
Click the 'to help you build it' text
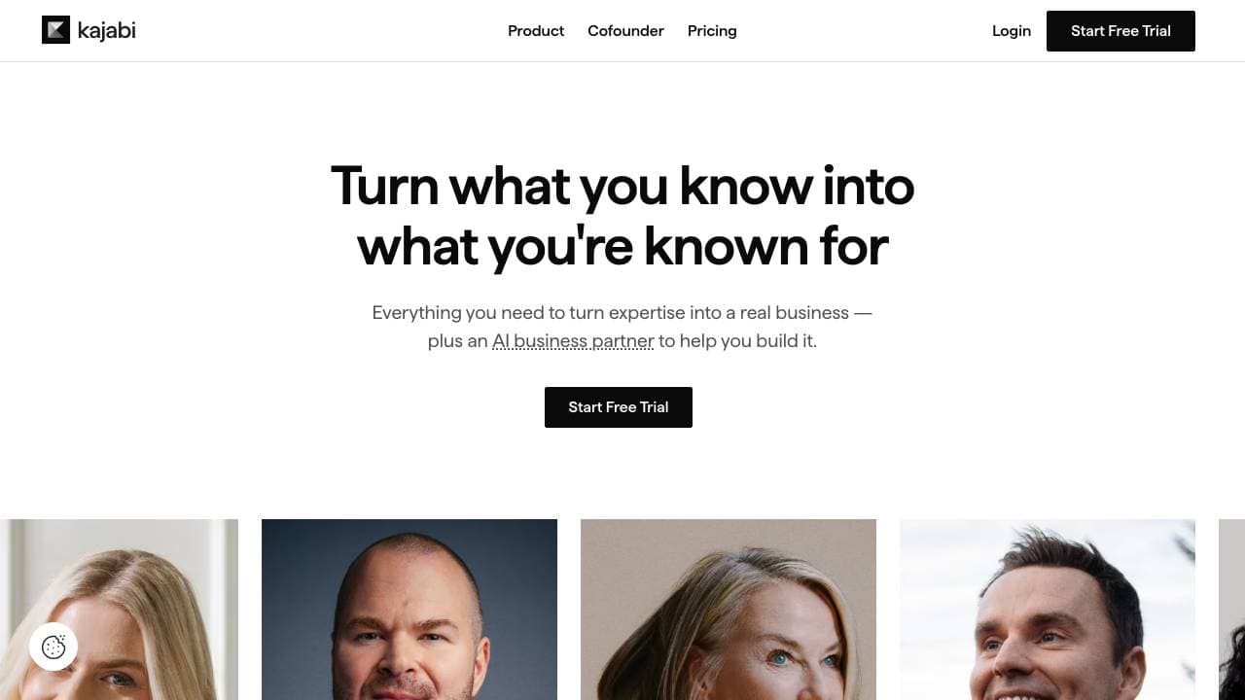738,341
